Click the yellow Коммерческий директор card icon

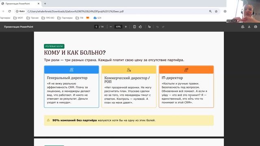point(129,70)
